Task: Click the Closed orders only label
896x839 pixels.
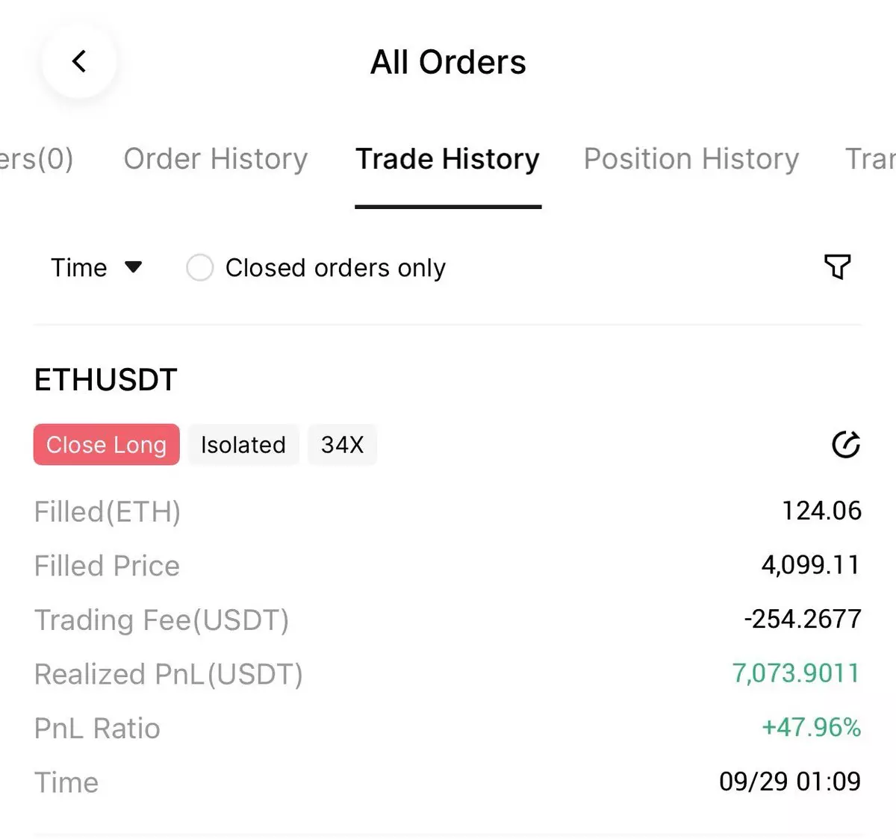Action: (x=335, y=267)
